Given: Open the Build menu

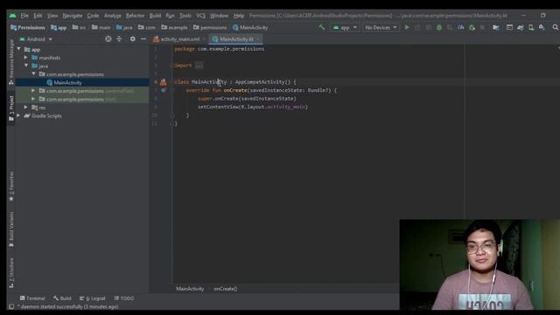Looking at the screenshot, I should 155,16.
